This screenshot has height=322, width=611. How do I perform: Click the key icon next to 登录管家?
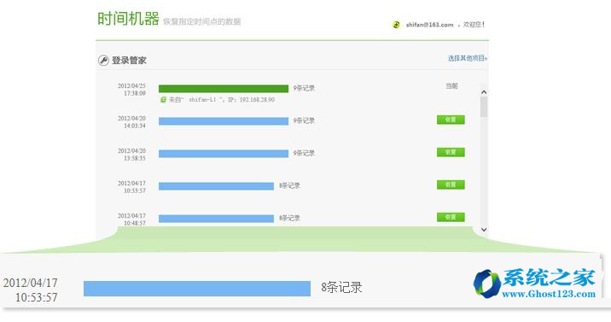coord(103,61)
